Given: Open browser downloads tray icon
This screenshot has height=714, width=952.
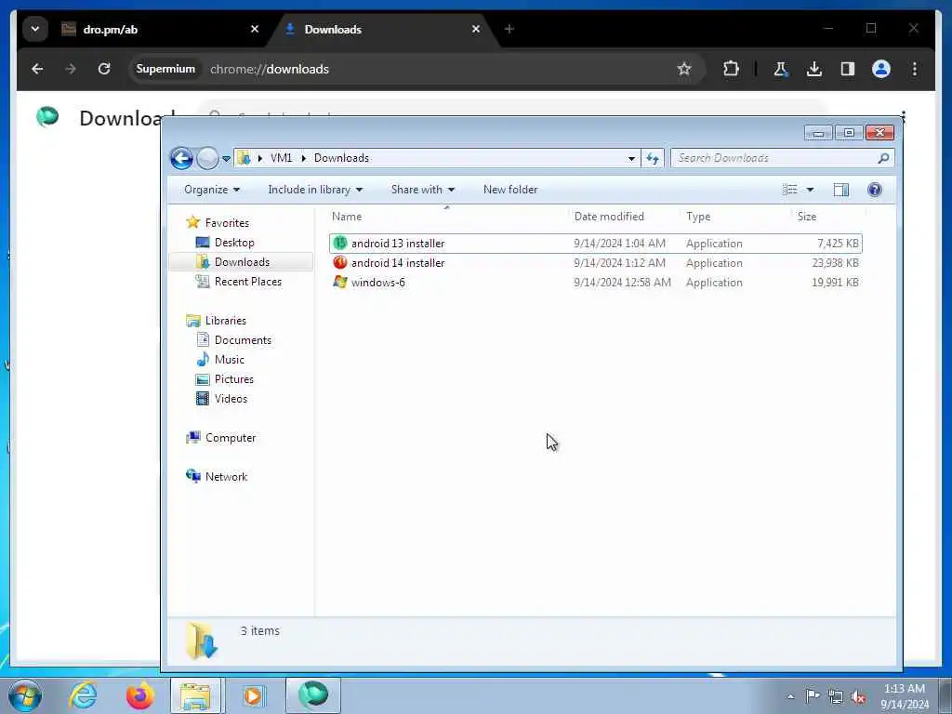Looking at the screenshot, I should click(x=814, y=69).
